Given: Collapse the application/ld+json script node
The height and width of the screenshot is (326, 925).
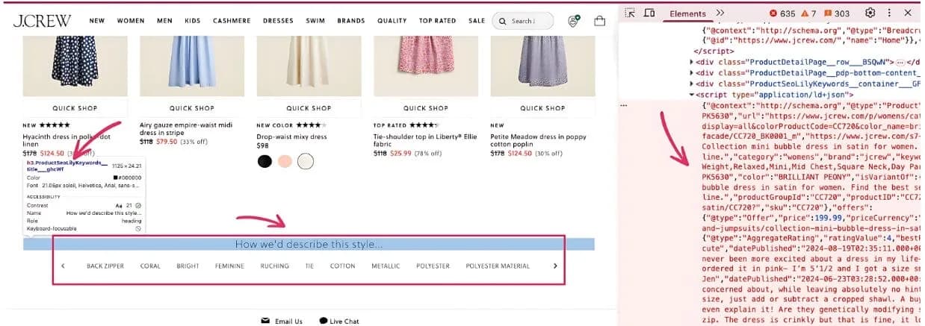Looking at the screenshot, I should tap(692, 95).
